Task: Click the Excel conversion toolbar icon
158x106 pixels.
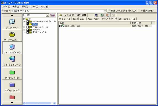Action: (102, 15)
